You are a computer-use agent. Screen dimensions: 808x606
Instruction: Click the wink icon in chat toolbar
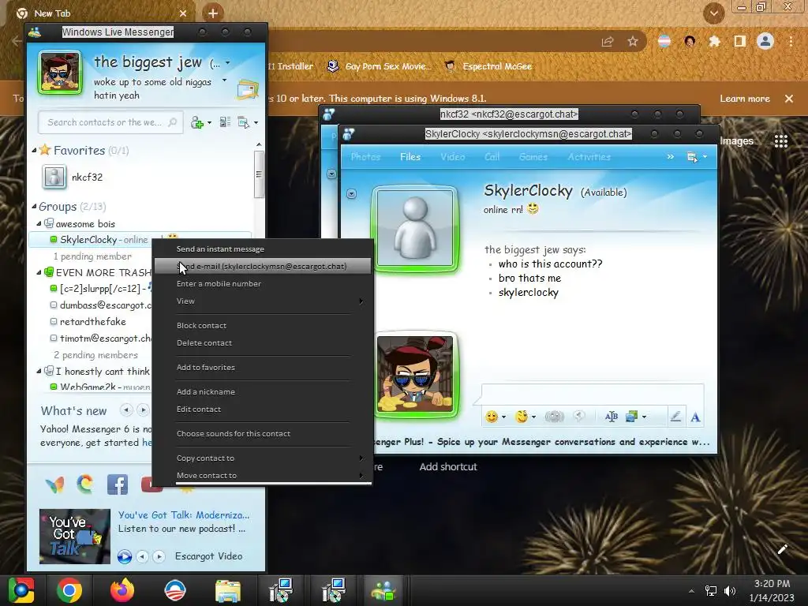522,417
